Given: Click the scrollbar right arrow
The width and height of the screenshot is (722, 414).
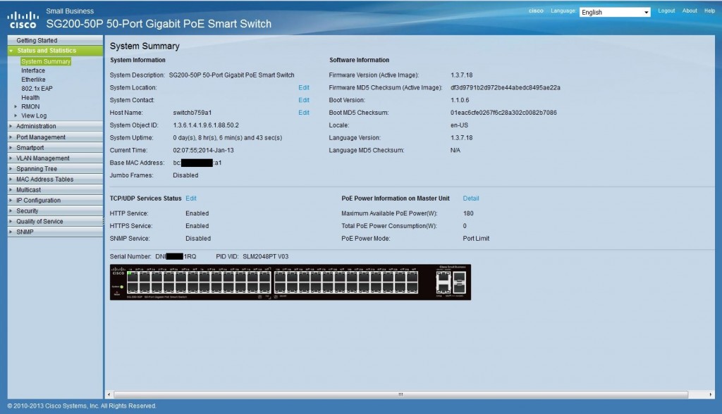Looking at the screenshot, I should tap(711, 394).
